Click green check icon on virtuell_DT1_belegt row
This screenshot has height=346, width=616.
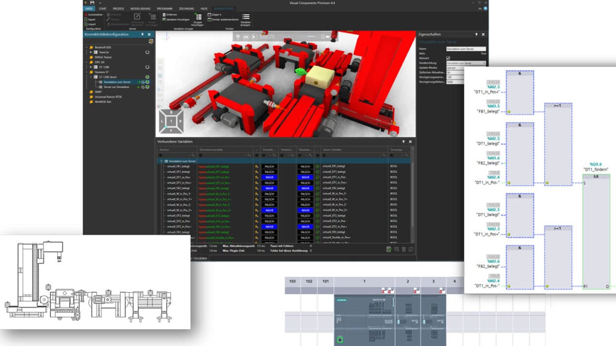(317, 172)
